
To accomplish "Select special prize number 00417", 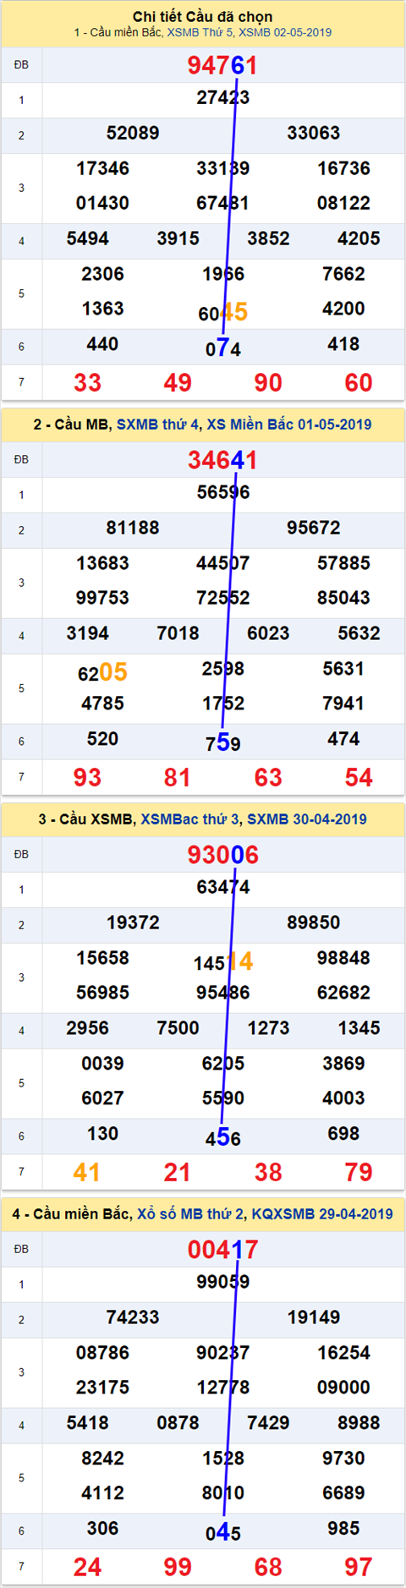I will click(x=222, y=1250).
